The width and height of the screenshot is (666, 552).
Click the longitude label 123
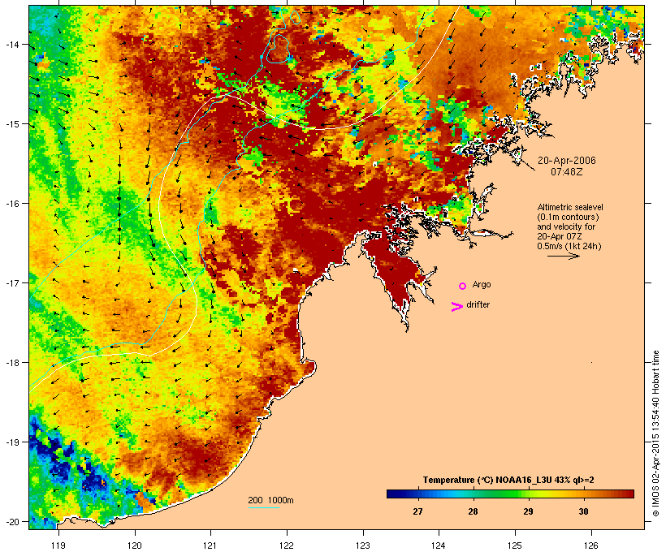pos(363,546)
